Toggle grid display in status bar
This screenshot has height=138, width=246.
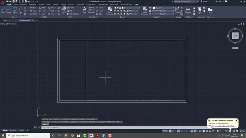tap(170, 131)
